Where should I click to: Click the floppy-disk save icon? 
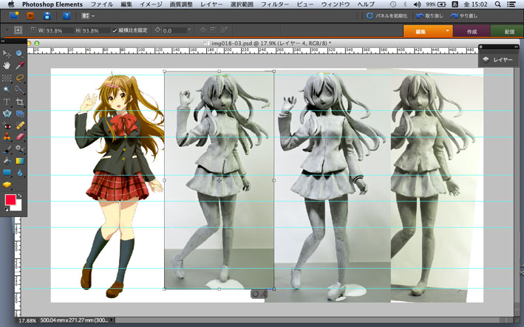coord(47,16)
